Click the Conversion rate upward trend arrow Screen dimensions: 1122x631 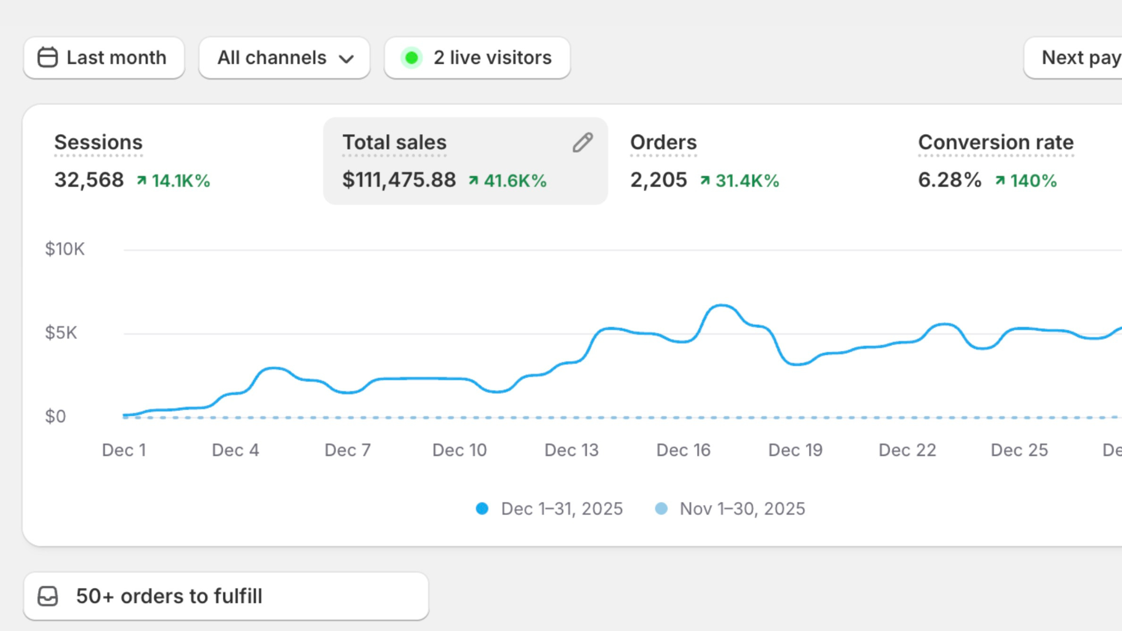click(1000, 181)
